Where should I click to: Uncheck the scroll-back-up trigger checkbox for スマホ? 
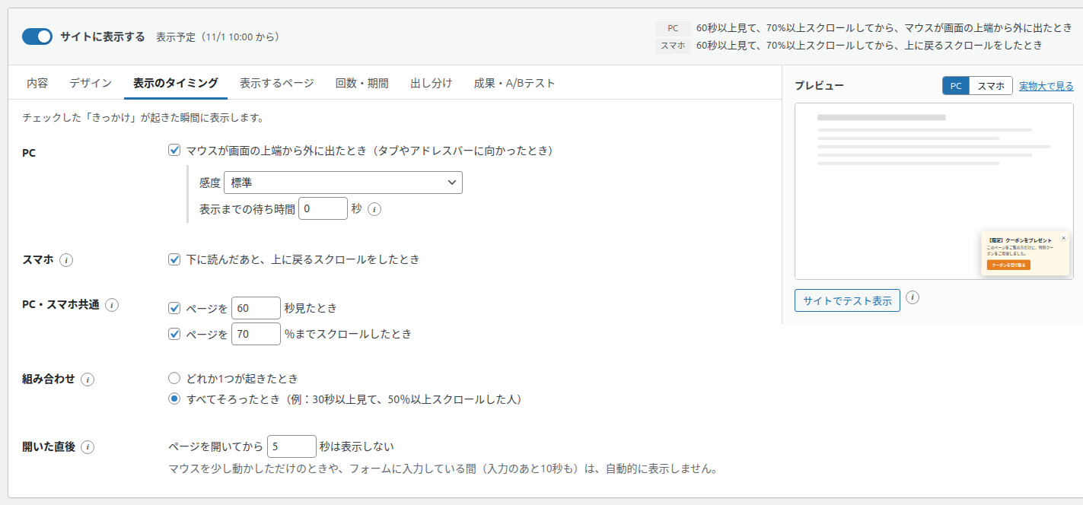(174, 259)
